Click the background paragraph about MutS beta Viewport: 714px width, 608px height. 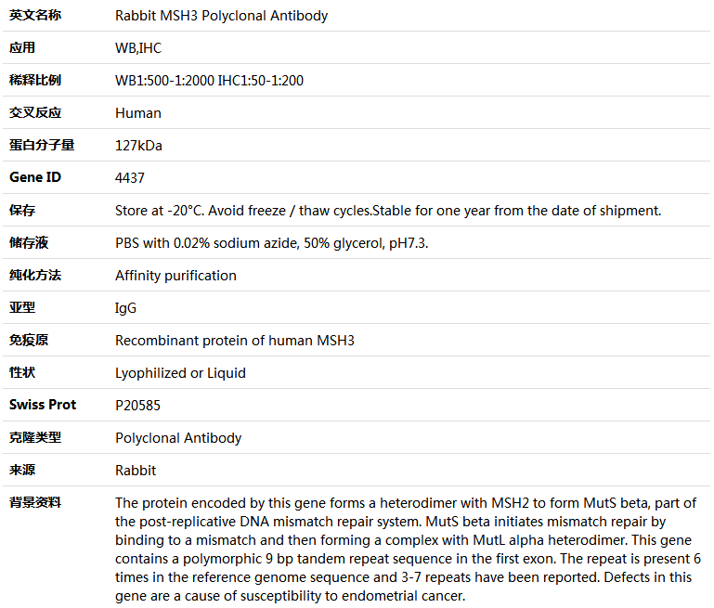408,550
